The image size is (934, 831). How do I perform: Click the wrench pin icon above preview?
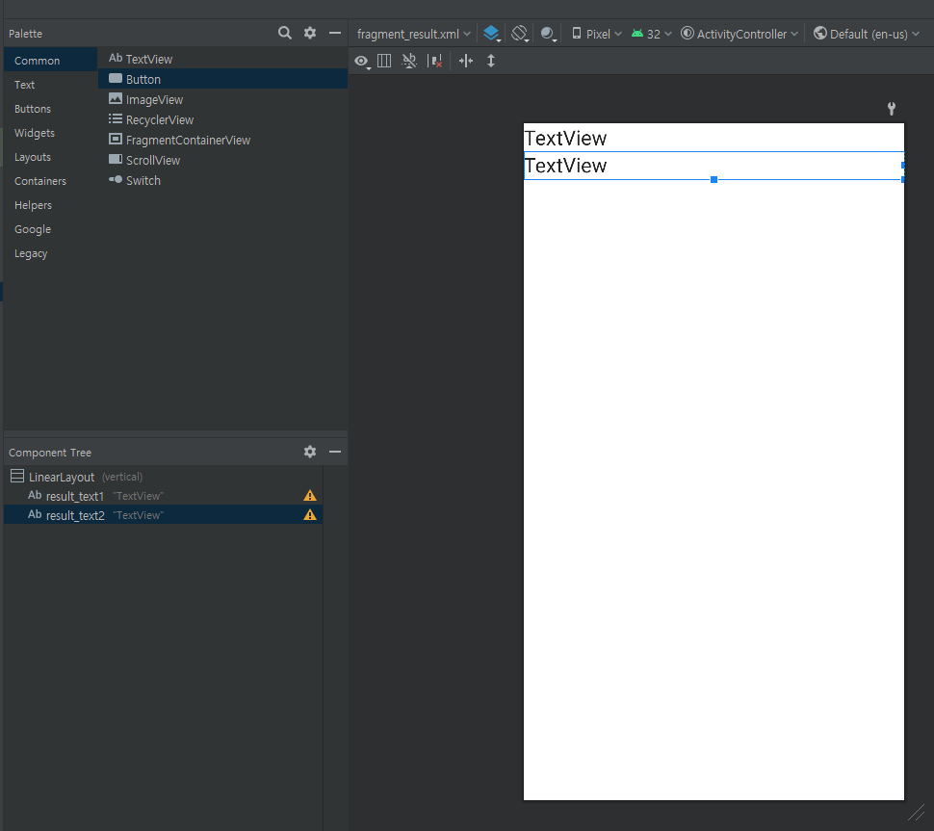click(x=891, y=109)
